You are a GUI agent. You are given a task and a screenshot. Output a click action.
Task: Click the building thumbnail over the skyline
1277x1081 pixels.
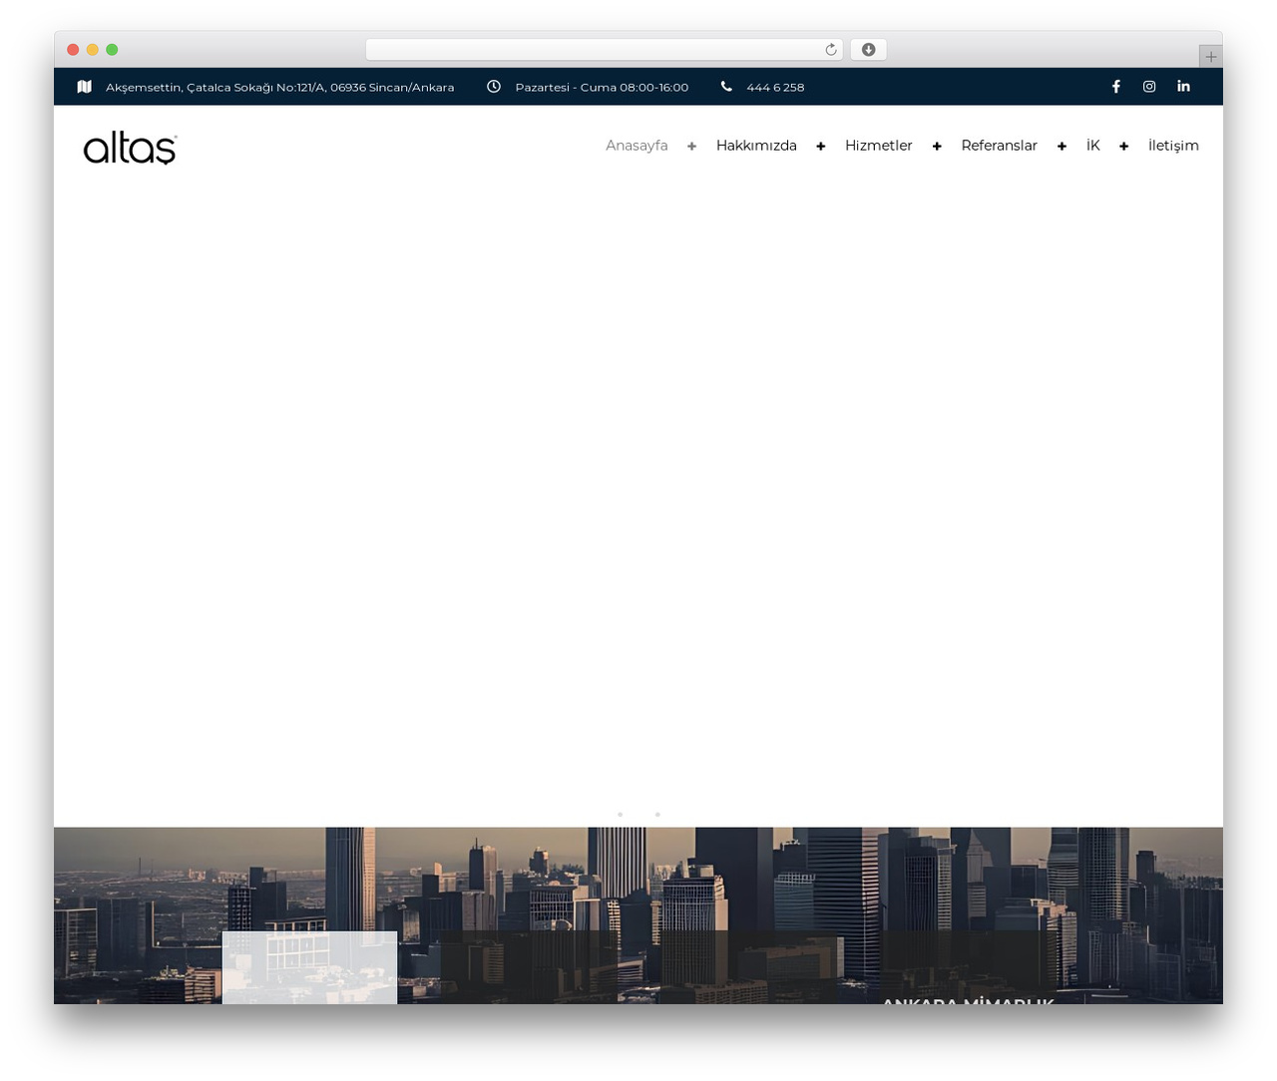click(309, 967)
